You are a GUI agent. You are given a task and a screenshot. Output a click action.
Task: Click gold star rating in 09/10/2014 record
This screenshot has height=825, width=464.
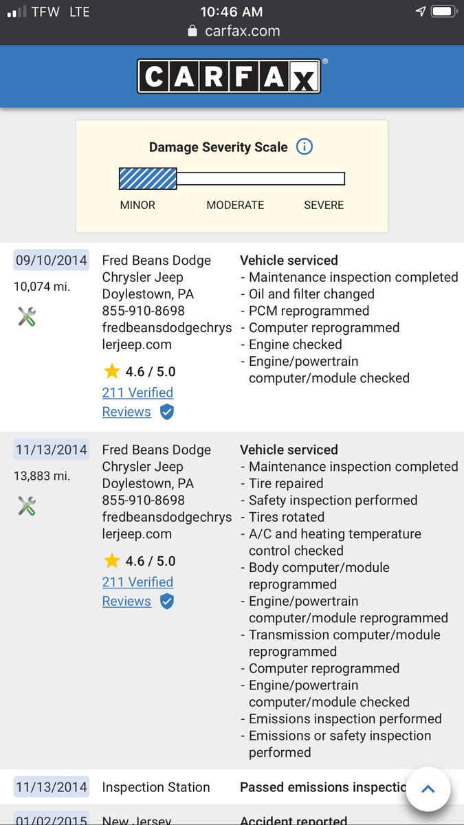point(111,371)
